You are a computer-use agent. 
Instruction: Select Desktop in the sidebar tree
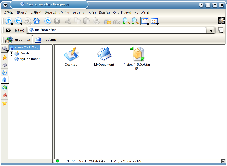tap(23, 53)
